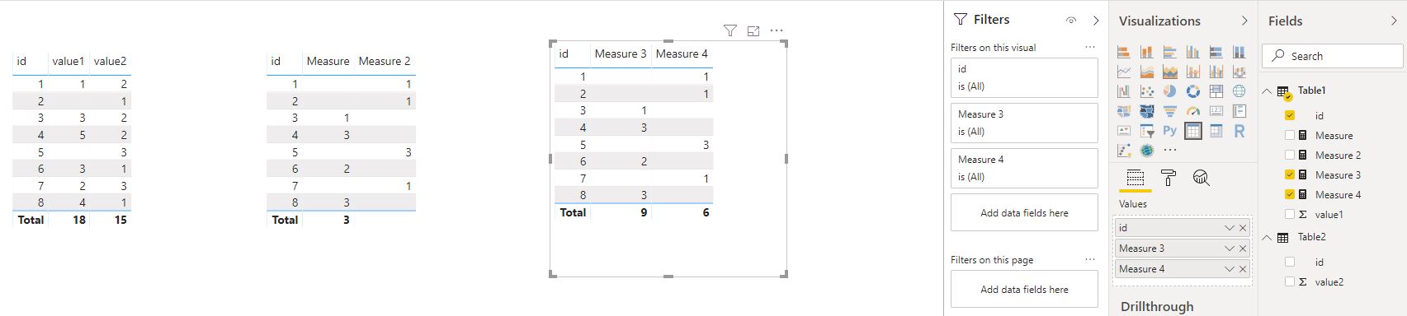Select the Donut chart visual
Viewport: 1407px width, 316px height.
click(x=1193, y=91)
